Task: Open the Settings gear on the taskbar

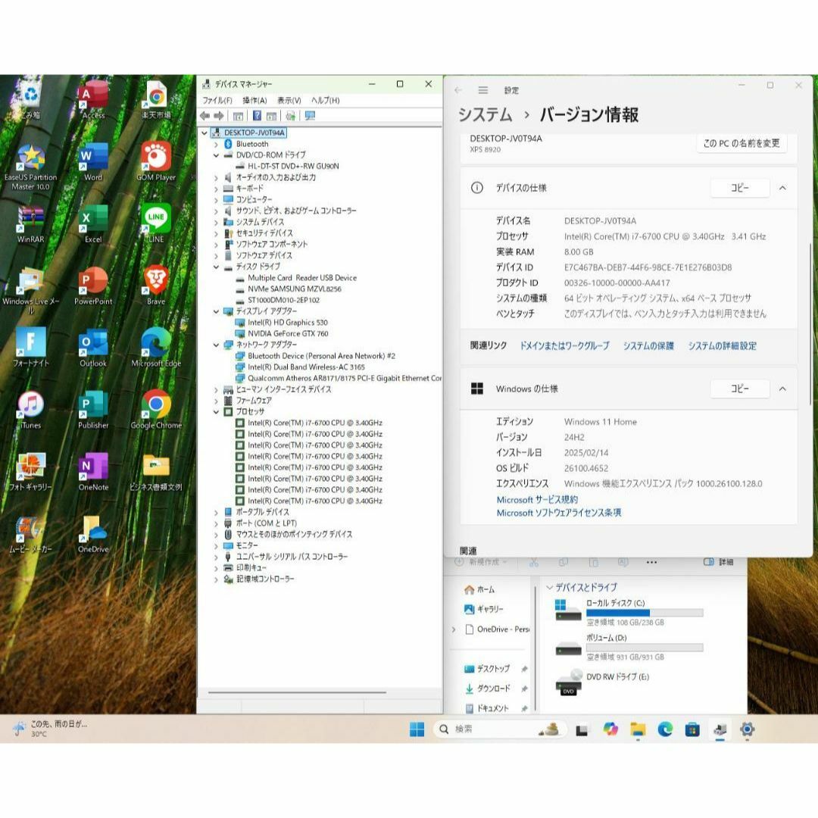Action: (747, 730)
